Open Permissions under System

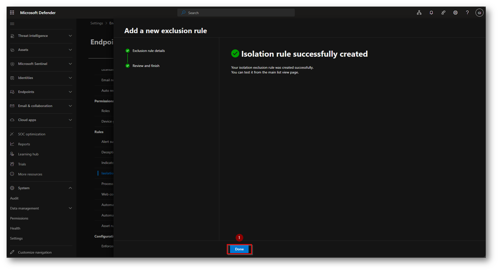(19, 218)
